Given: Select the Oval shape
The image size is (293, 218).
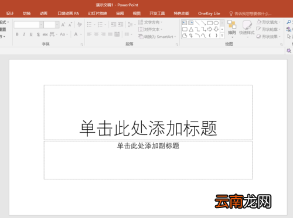Looking at the screenshot, I should 216,23.
